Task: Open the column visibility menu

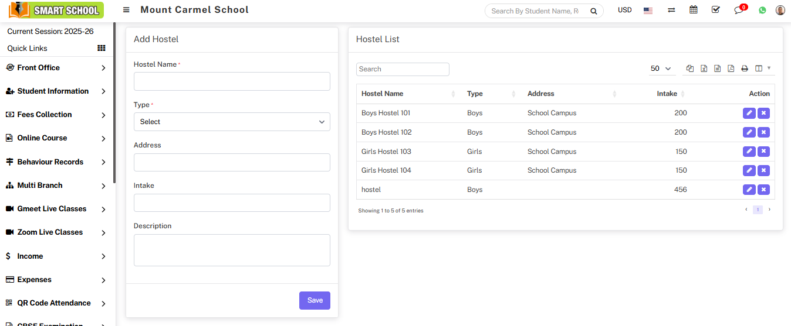Action: [763, 68]
